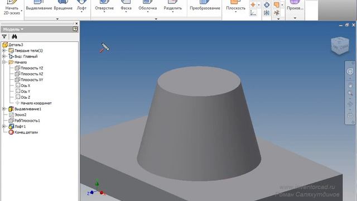Pick the Фаска chamfer tool

point(126,6)
